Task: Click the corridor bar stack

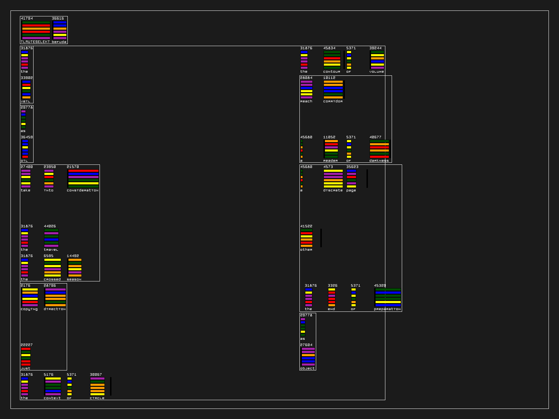Action: click(x=333, y=89)
